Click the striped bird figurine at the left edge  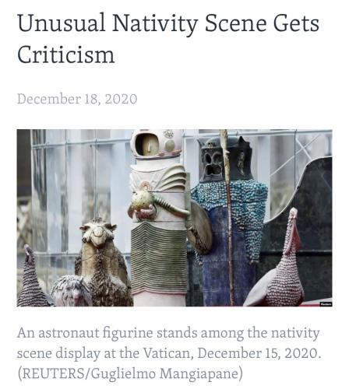pos(31,278)
